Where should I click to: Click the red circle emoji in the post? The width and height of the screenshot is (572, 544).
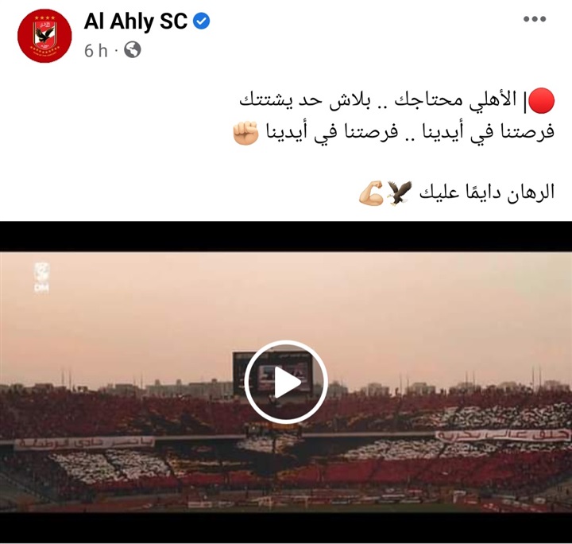541,100
